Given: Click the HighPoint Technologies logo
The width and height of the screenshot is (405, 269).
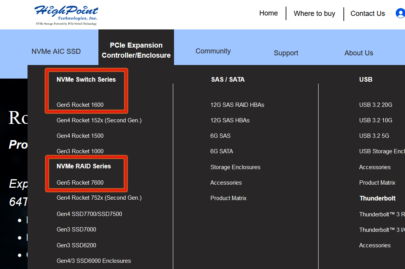Looking at the screenshot, I should point(66,15).
